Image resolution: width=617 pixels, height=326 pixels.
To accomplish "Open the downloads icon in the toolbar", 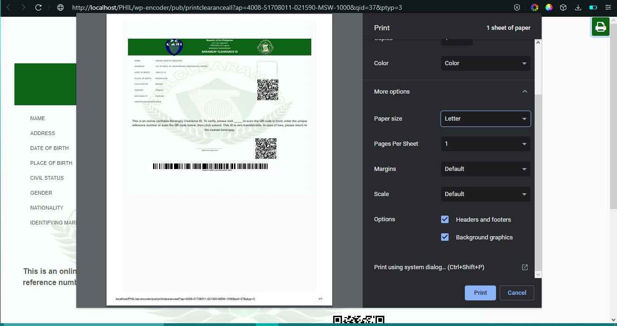I will coord(578,7).
